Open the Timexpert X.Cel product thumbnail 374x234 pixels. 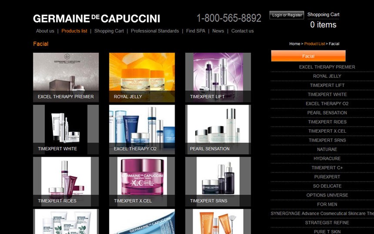tap(142, 181)
